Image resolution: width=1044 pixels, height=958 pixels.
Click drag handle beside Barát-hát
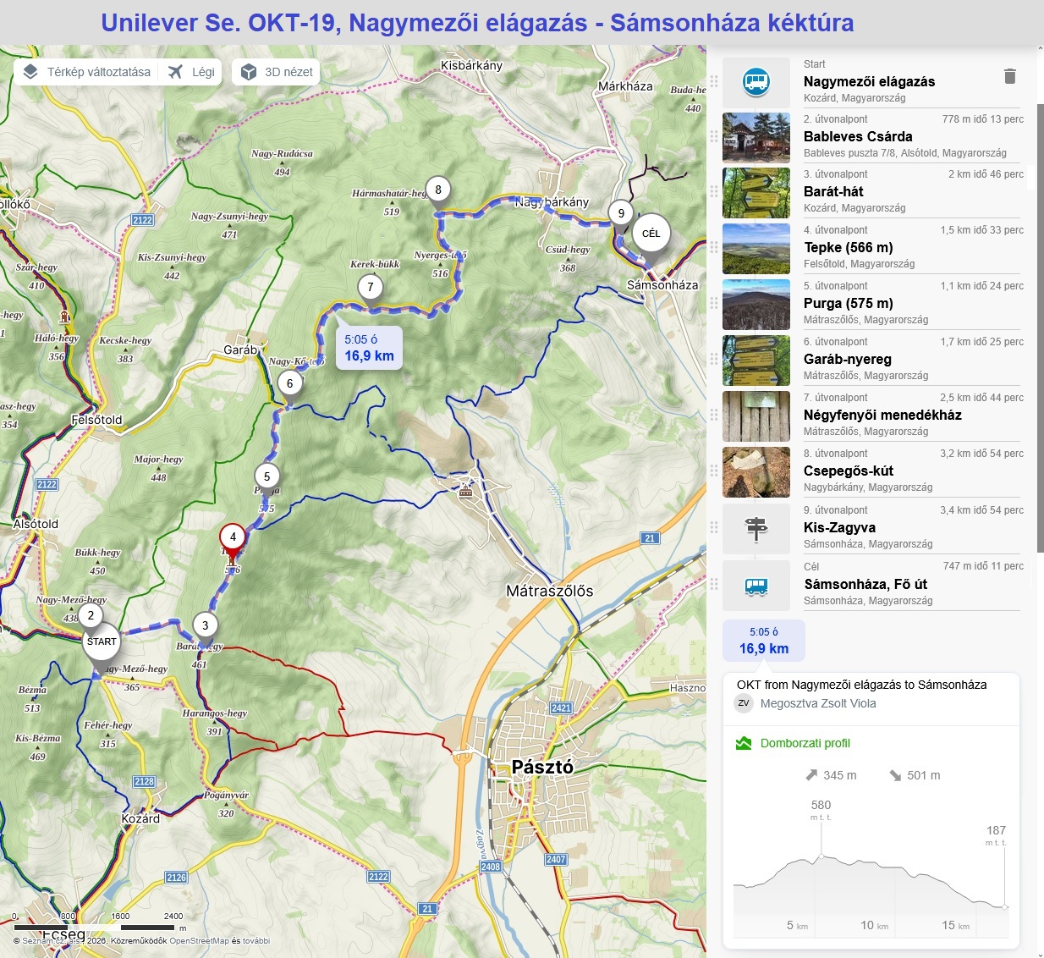(714, 191)
